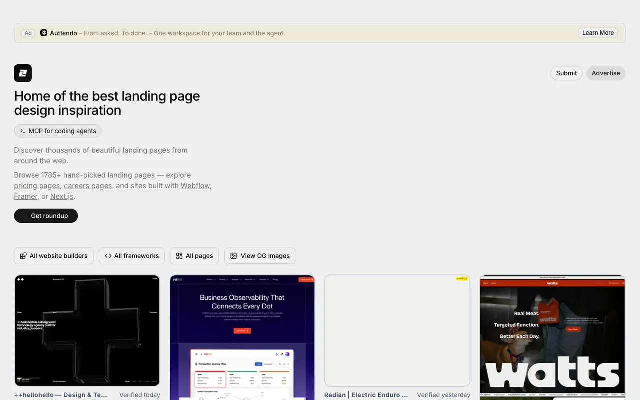640x400 pixels.
Task: Follow the pricing pages link
Action: [x=37, y=186]
